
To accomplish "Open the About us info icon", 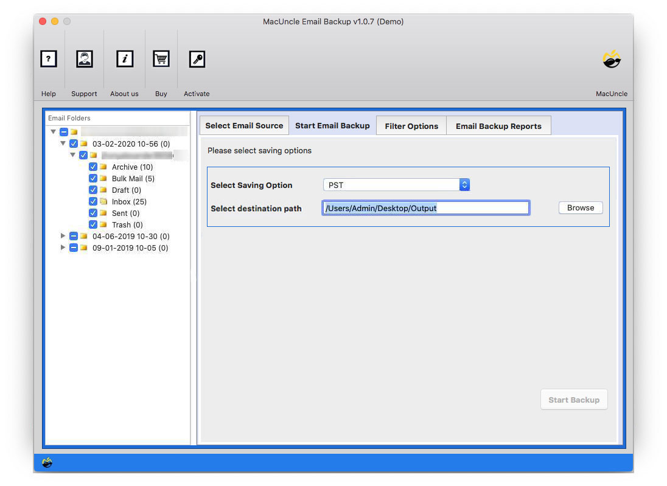I will tap(124, 59).
